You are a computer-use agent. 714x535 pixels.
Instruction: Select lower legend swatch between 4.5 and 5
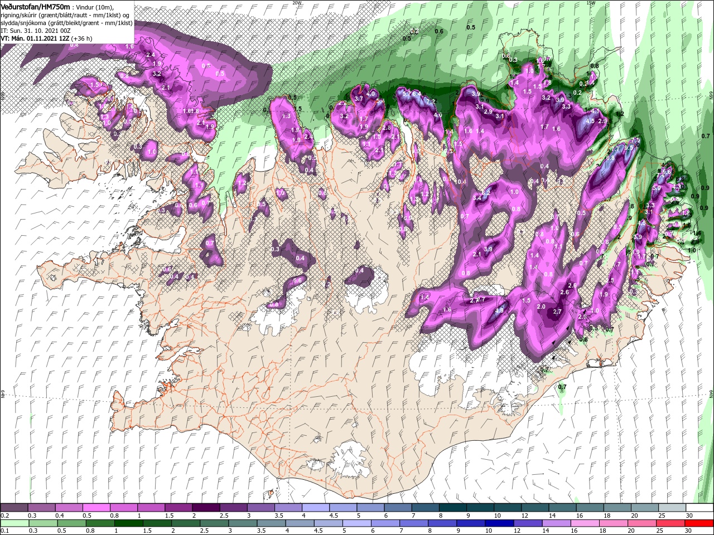[x=327, y=523]
